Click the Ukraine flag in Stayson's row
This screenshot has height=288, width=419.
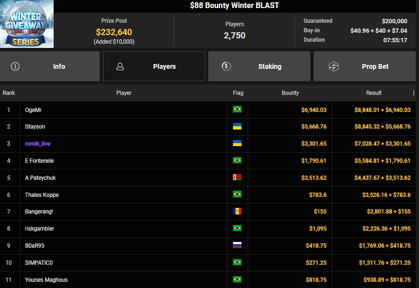[x=237, y=127]
